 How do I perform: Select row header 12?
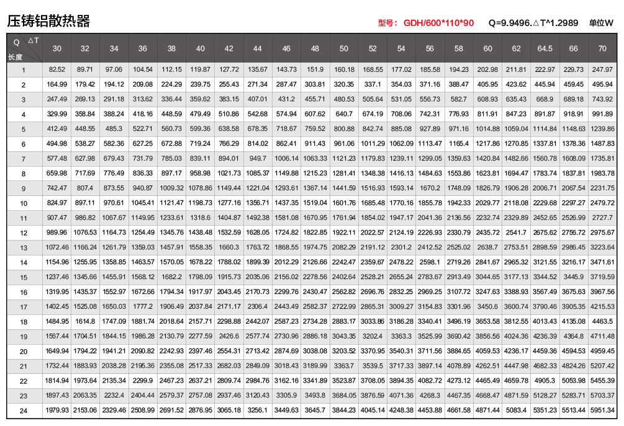(24, 233)
